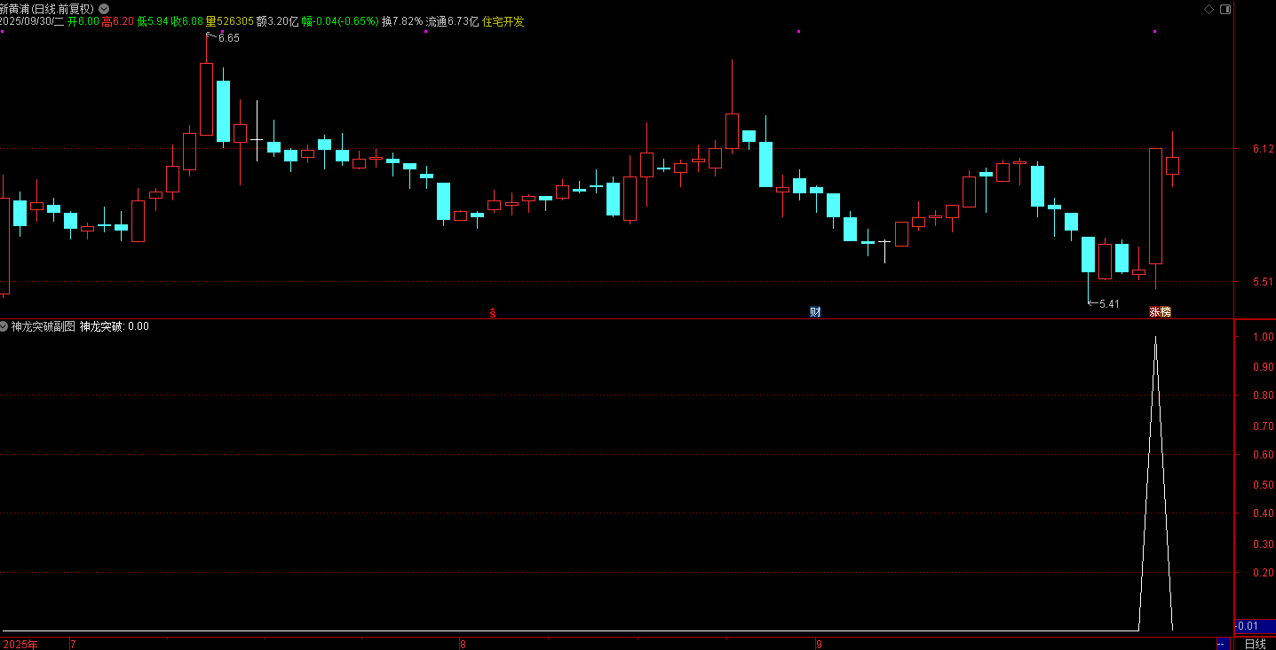Click the 换7.82% turnover value

point(402,21)
